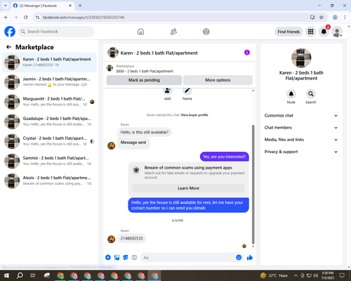Click the Find friends button
Screen dimensions: 351x281
click(x=289, y=32)
